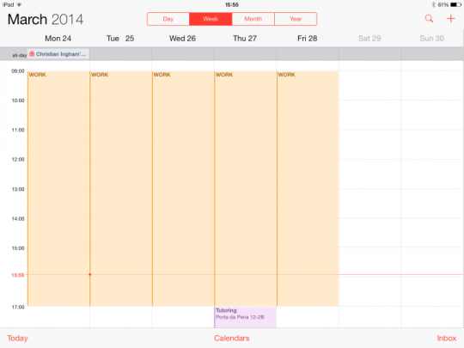Select Monday's WORK event

[x=58, y=188]
